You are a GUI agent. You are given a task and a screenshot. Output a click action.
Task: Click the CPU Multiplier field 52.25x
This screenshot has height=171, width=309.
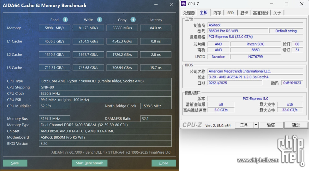coord(55,106)
